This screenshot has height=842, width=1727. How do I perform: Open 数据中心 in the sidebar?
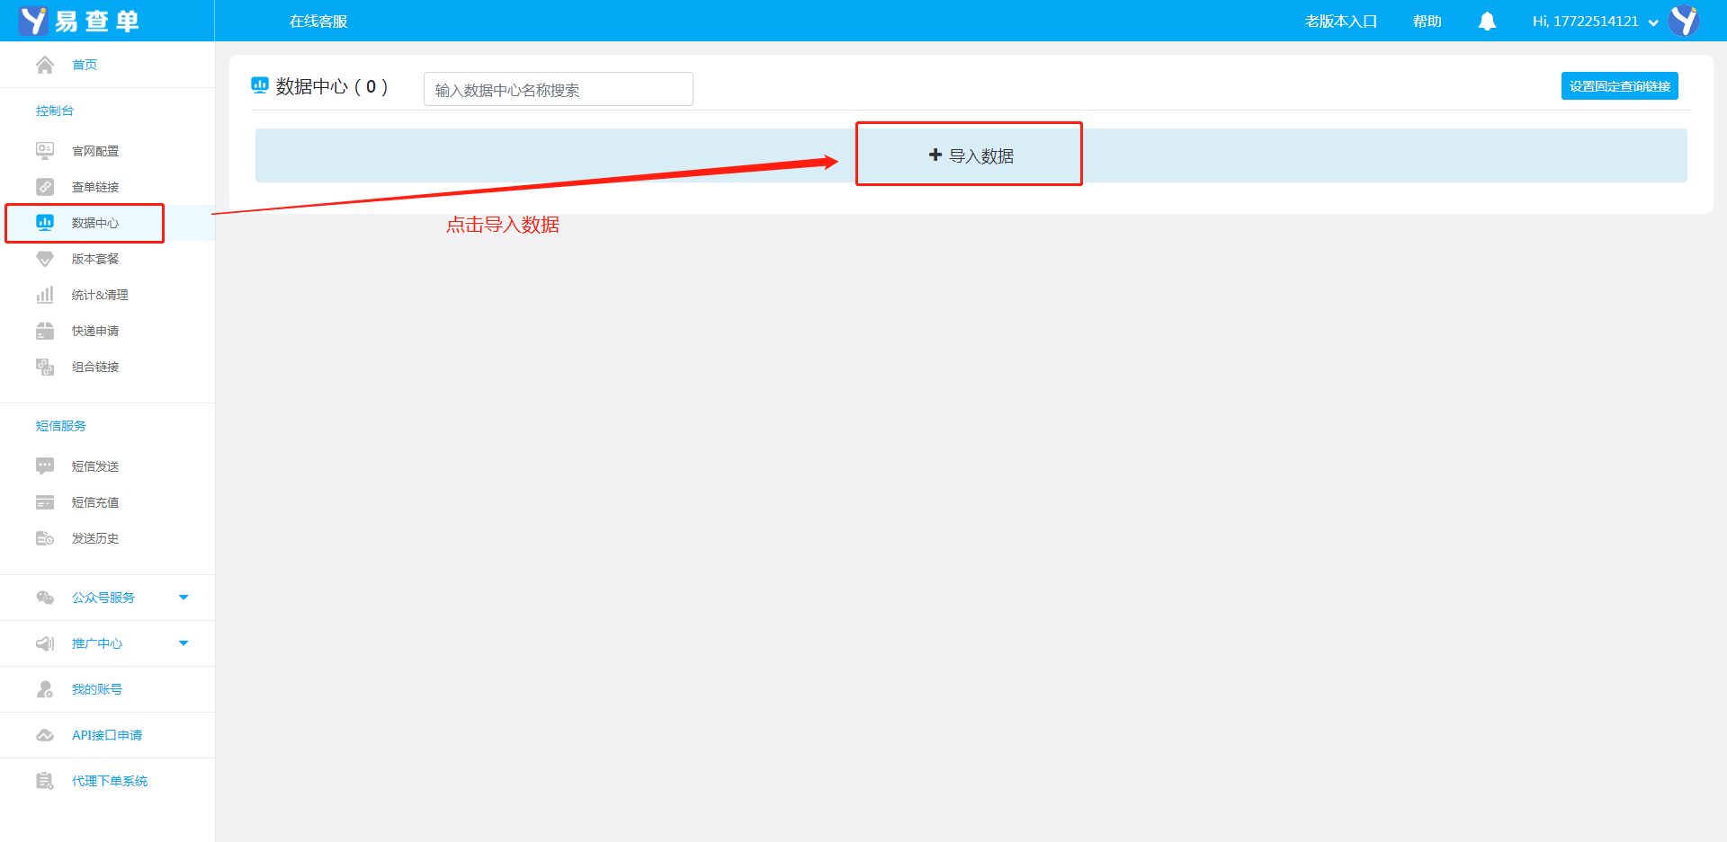click(x=94, y=223)
